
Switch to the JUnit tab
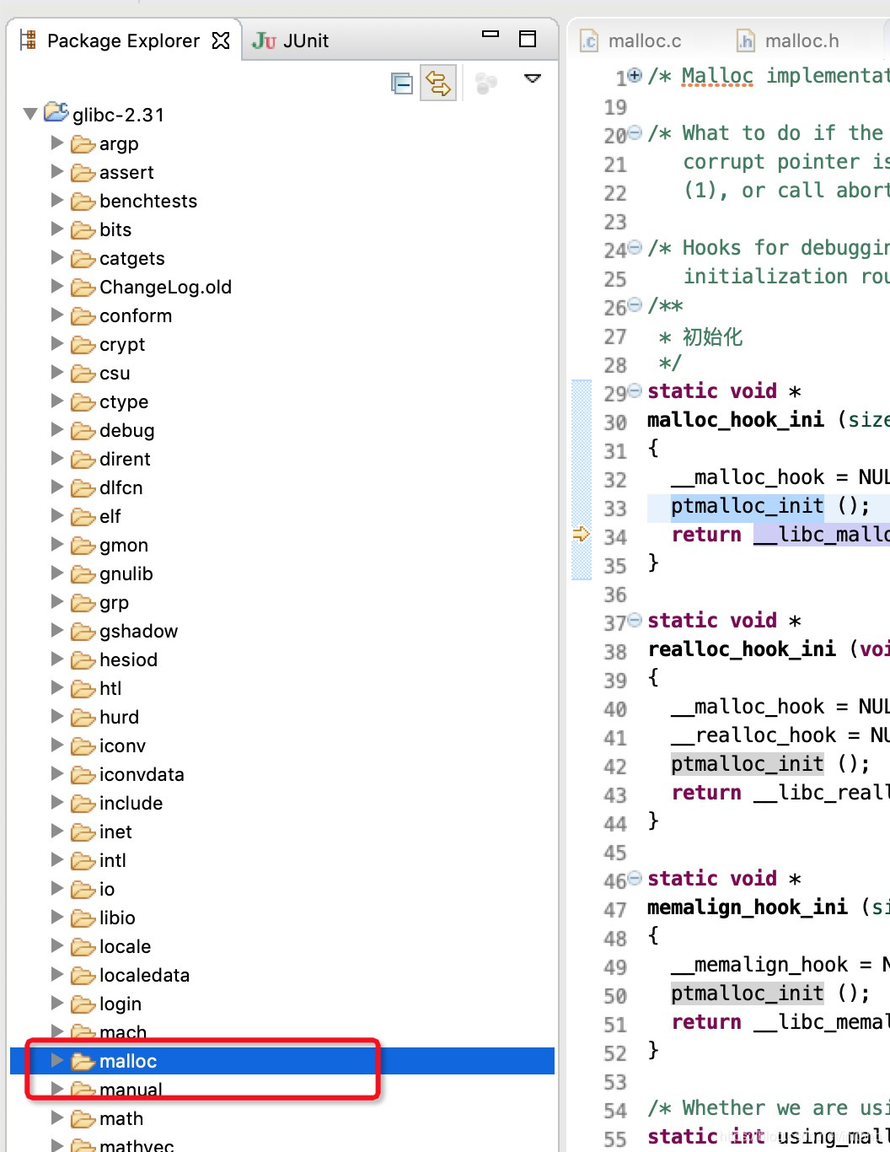[x=291, y=40]
